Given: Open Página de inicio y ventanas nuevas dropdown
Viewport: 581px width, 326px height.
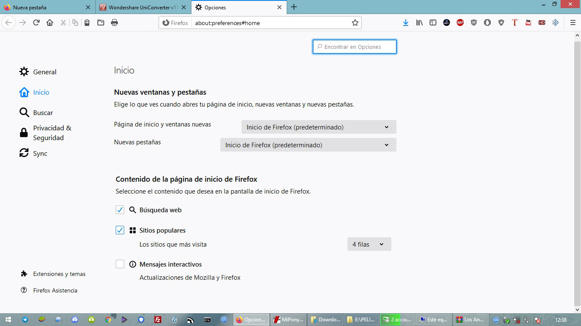Looking at the screenshot, I should click(x=319, y=127).
